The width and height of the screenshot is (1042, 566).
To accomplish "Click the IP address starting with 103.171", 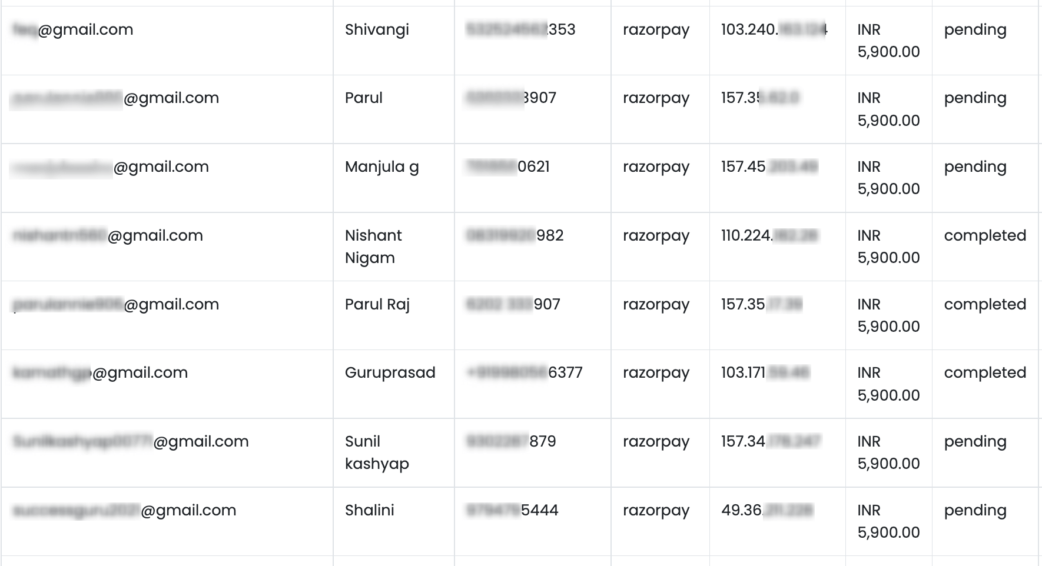I will point(765,372).
